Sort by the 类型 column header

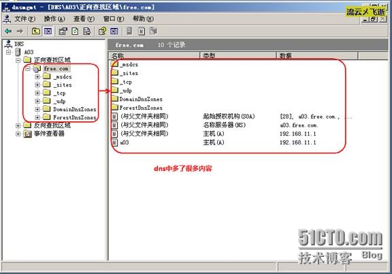pyautogui.click(x=238, y=56)
